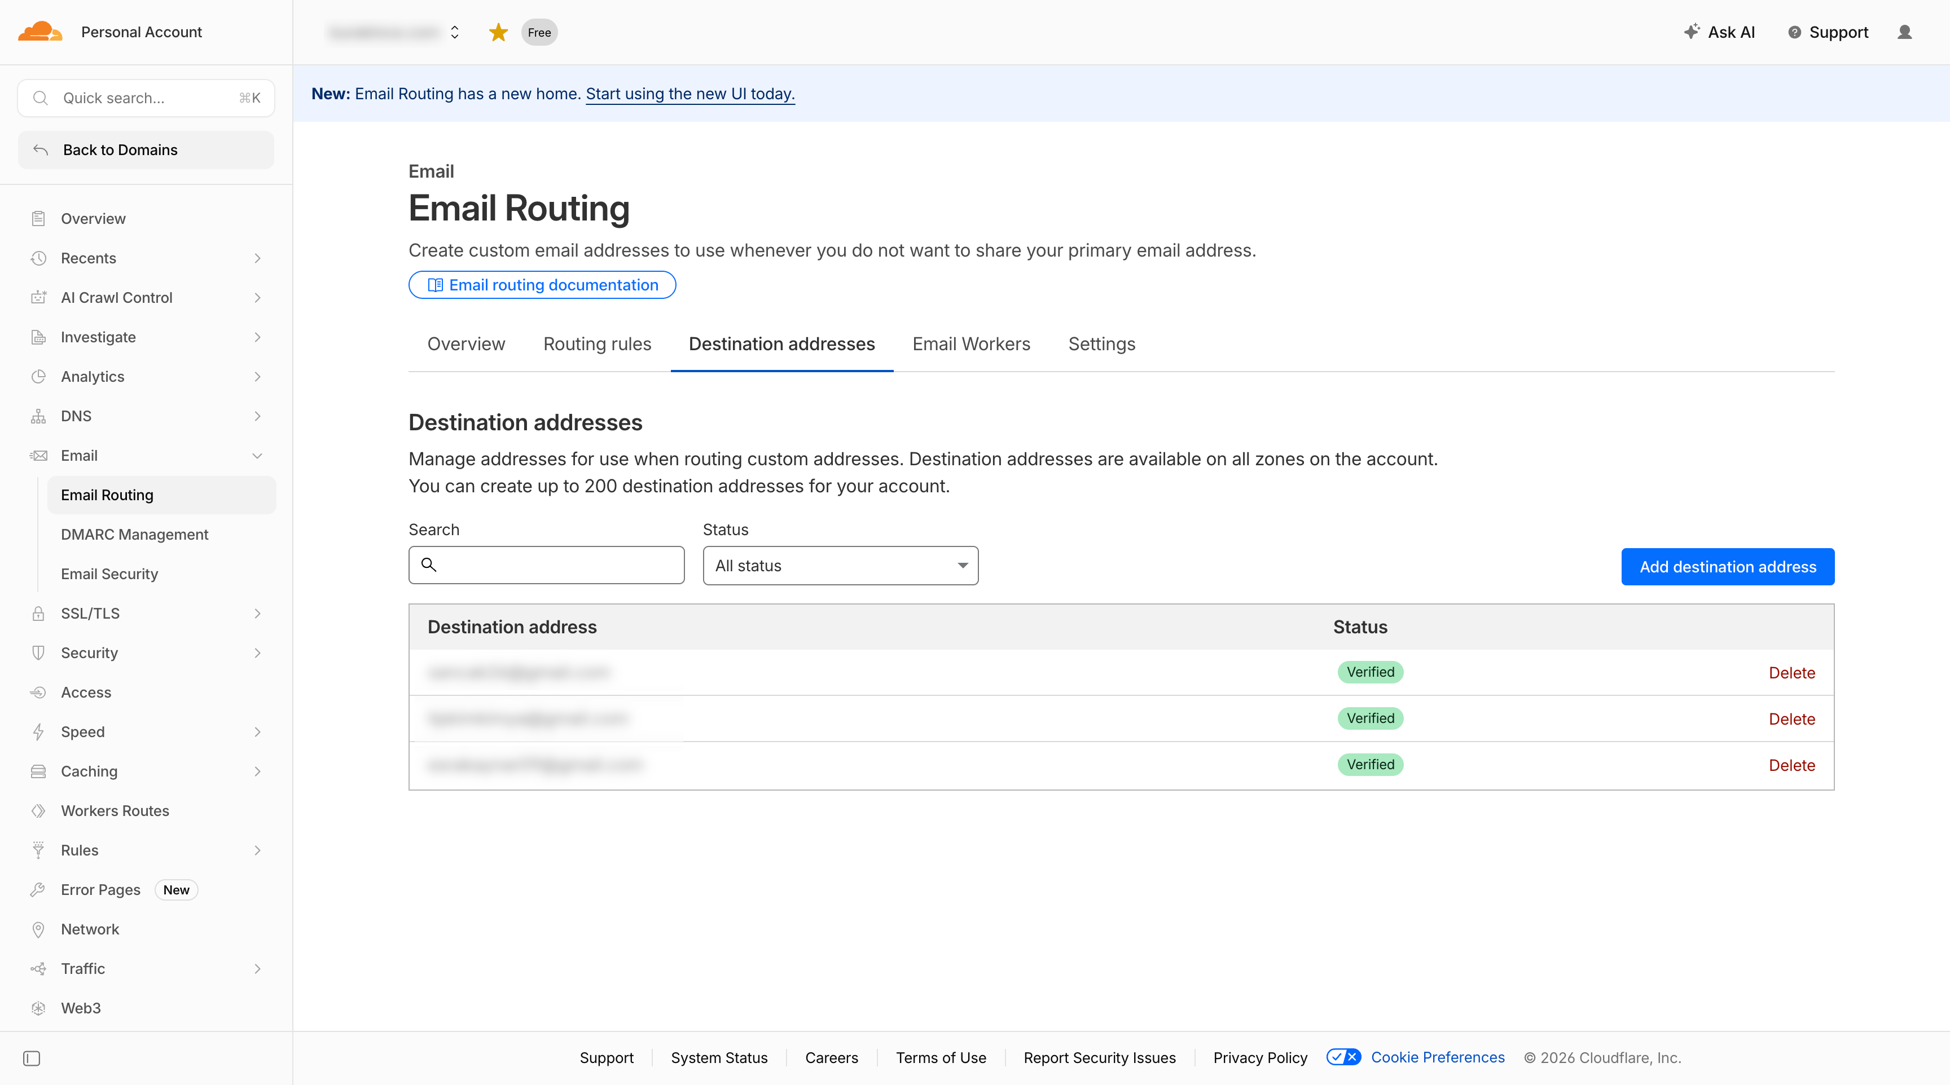The width and height of the screenshot is (1950, 1085).
Task: Click the Web3 sidebar icon
Action: 38,1008
